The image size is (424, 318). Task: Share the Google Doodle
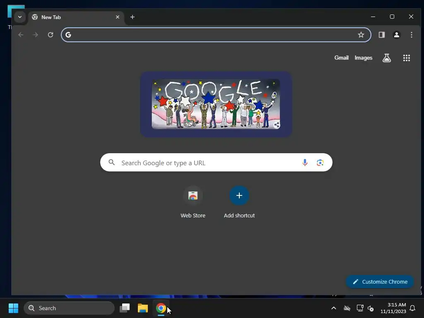click(x=277, y=125)
